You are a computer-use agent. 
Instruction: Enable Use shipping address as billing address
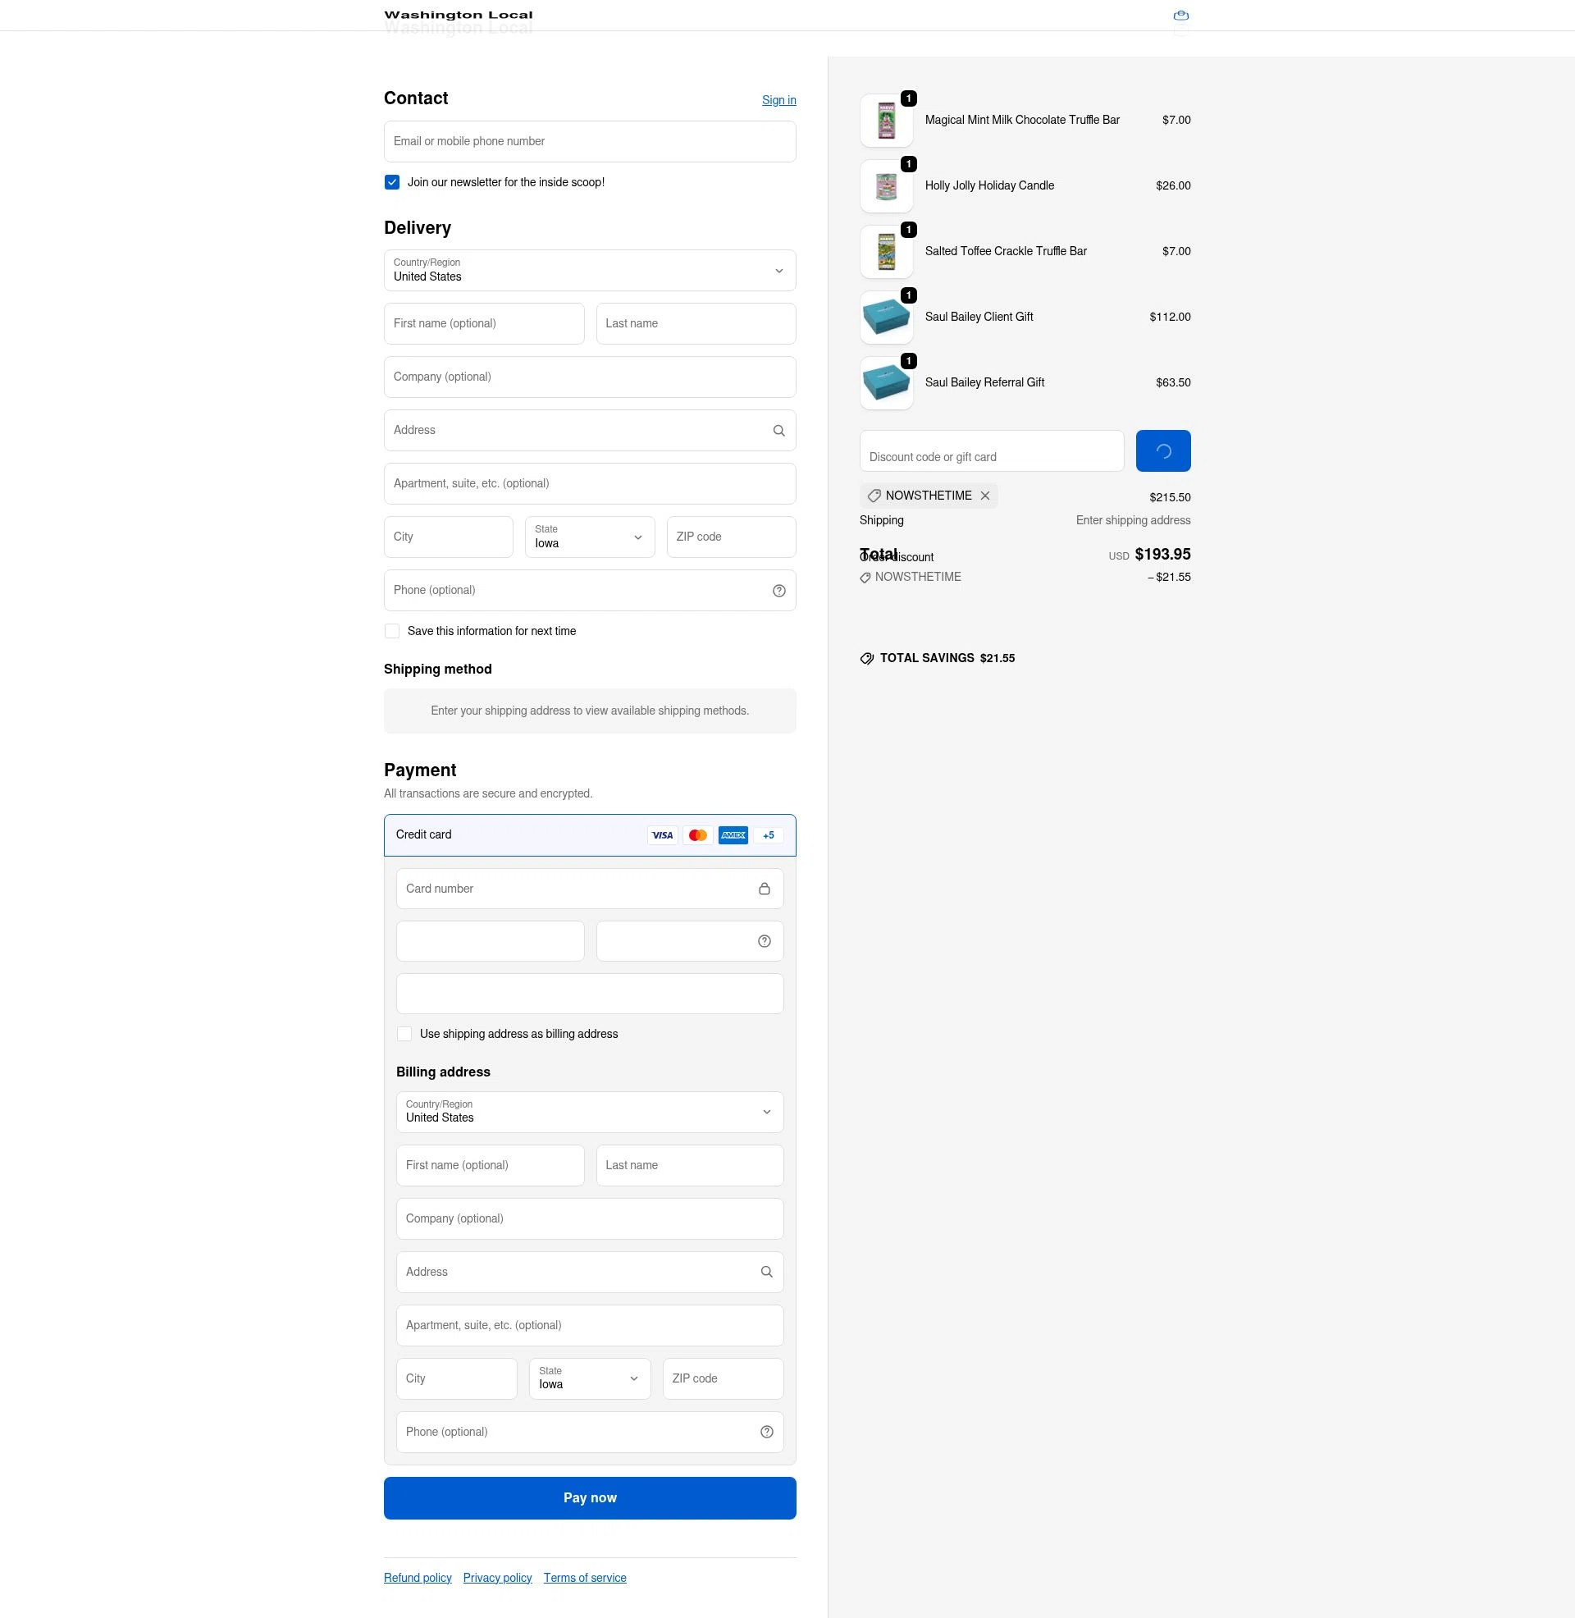(x=404, y=1033)
